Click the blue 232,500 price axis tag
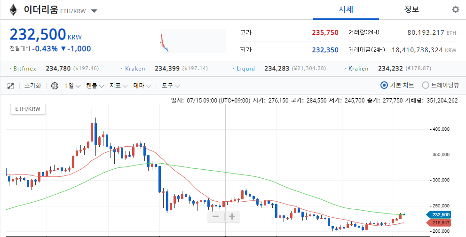The image size is (466, 237). 439,215
